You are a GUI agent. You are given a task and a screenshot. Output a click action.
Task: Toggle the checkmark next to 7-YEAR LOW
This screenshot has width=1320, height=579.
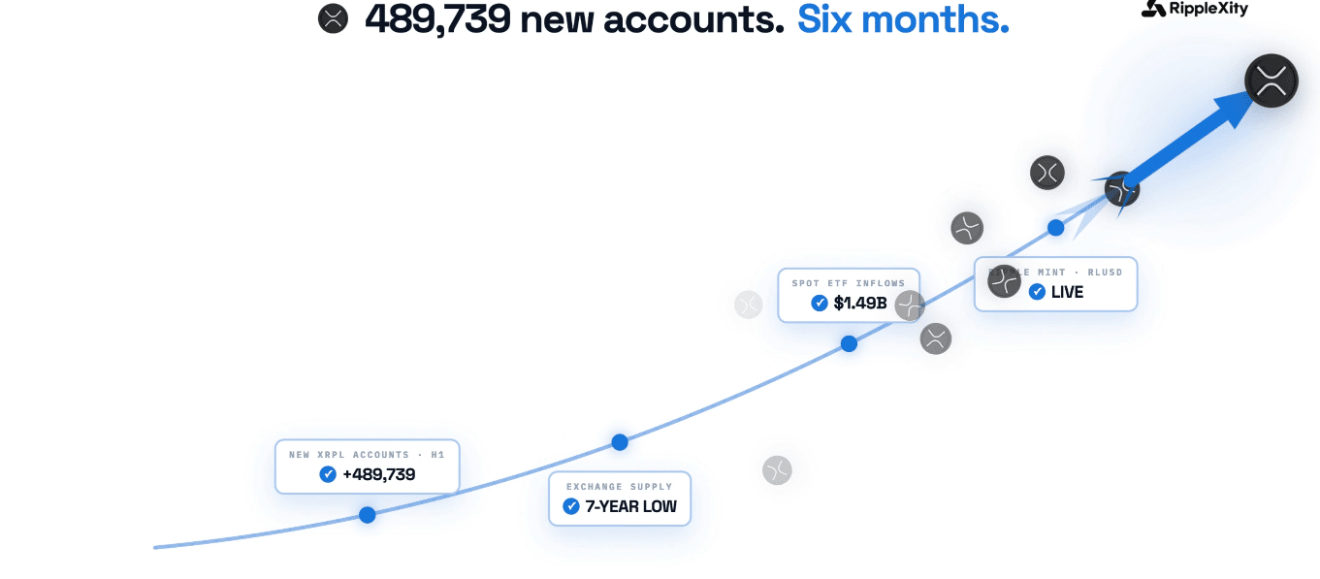coord(571,506)
